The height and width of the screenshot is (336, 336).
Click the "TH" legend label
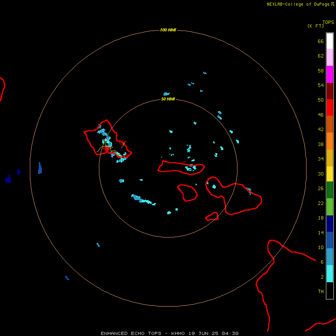(321, 292)
